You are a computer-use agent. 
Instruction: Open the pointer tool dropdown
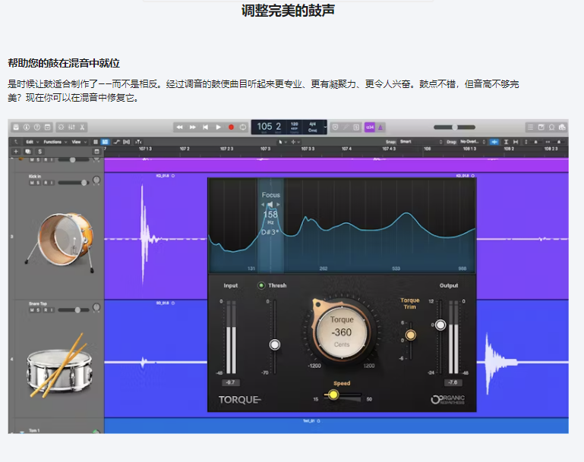click(283, 142)
